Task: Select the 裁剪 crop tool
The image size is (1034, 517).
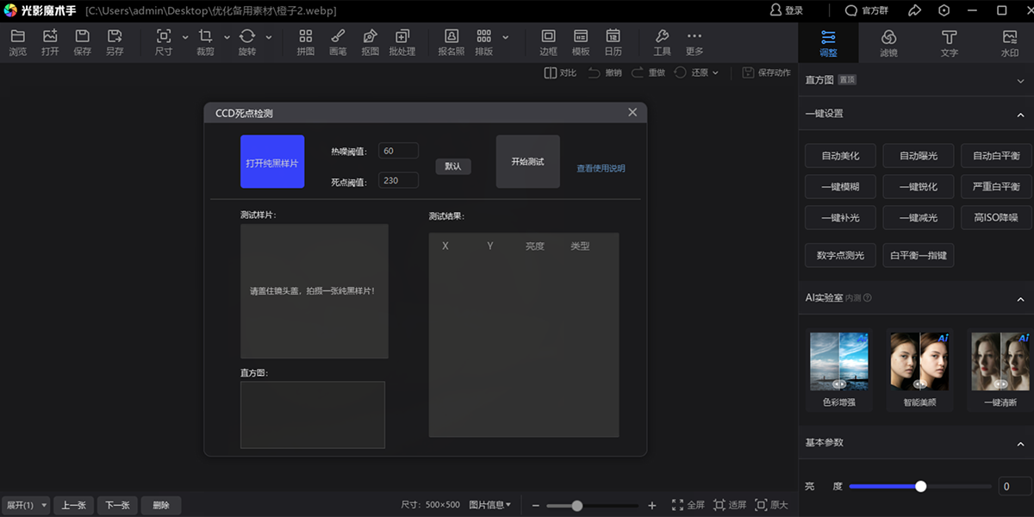Action: pyautogui.click(x=205, y=41)
